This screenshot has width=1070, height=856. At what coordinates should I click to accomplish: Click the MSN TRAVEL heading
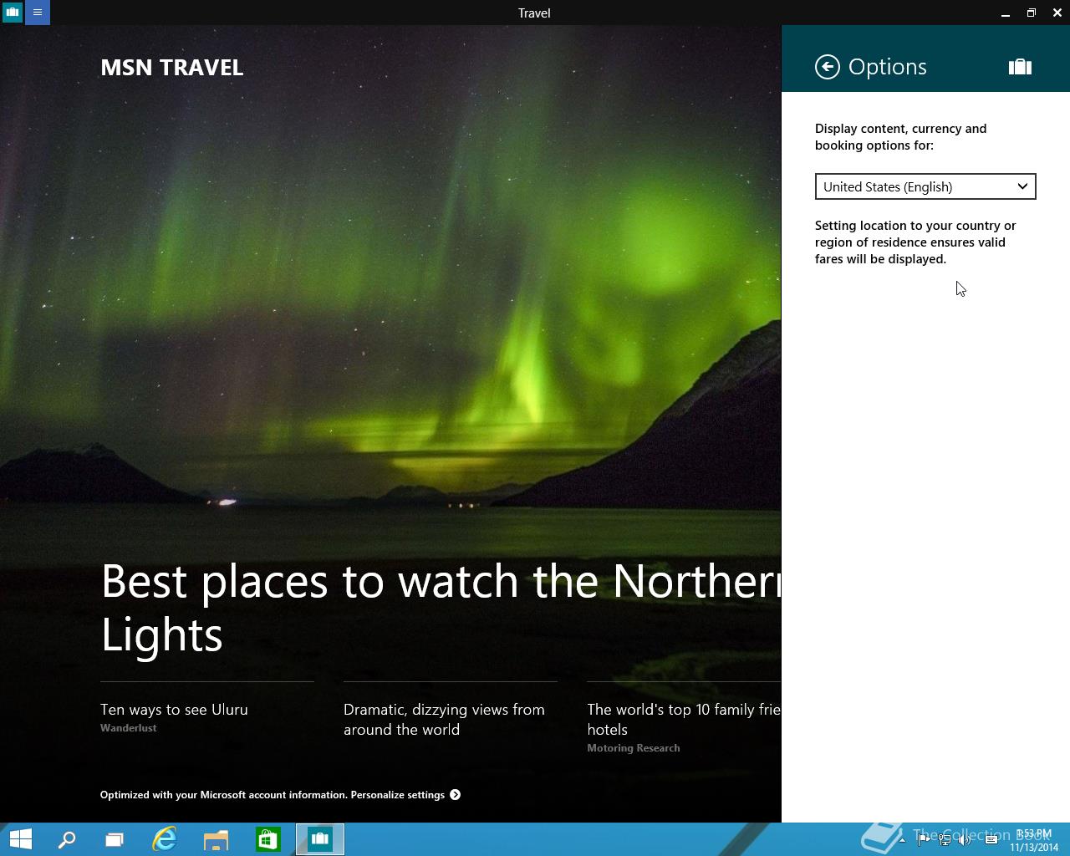tap(172, 68)
